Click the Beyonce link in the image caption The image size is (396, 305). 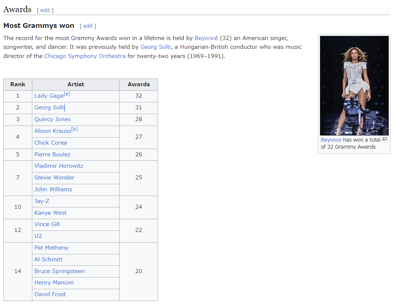[331, 140]
